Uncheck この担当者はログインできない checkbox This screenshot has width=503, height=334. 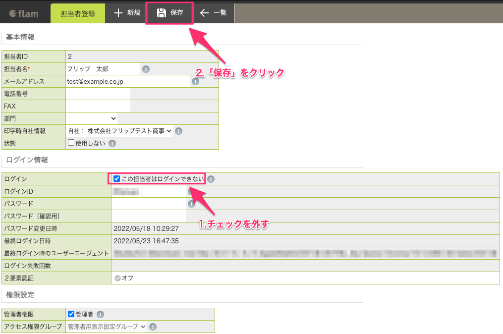pos(117,179)
